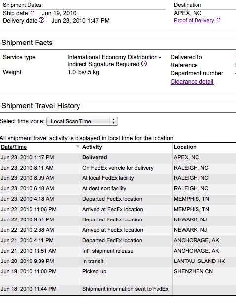Open the Proof of Delivery link
Viewport: 236px width, 306px height.
(x=194, y=20)
